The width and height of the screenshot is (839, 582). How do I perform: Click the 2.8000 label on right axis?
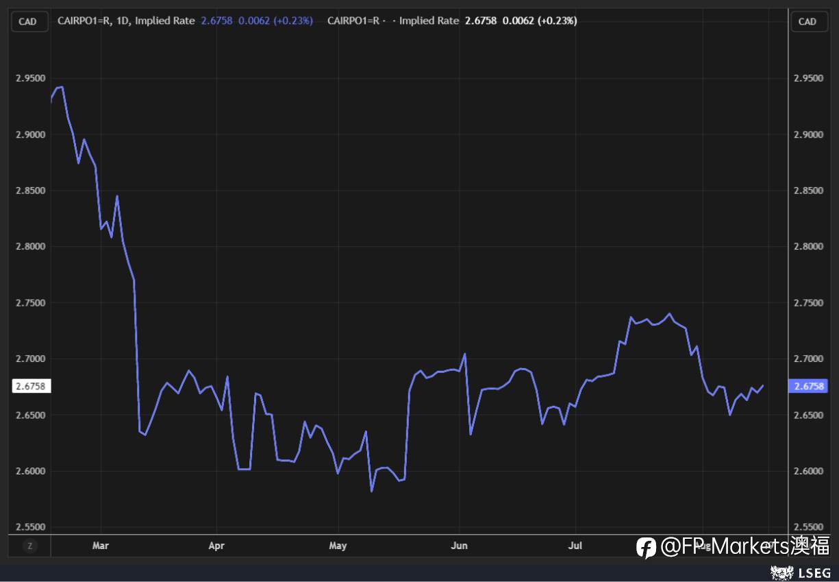(x=808, y=247)
